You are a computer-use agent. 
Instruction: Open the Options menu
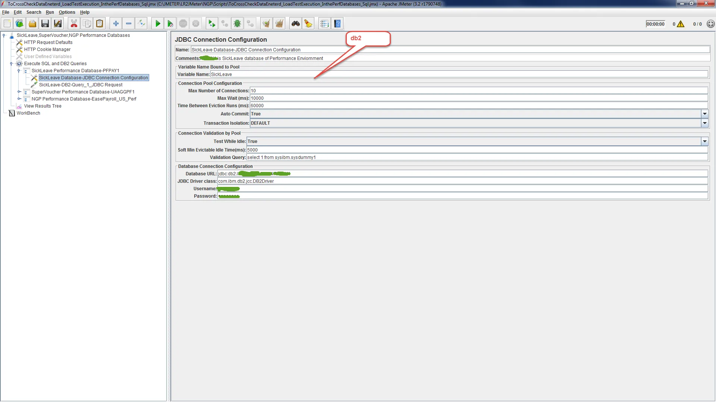[x=67, y=12]
